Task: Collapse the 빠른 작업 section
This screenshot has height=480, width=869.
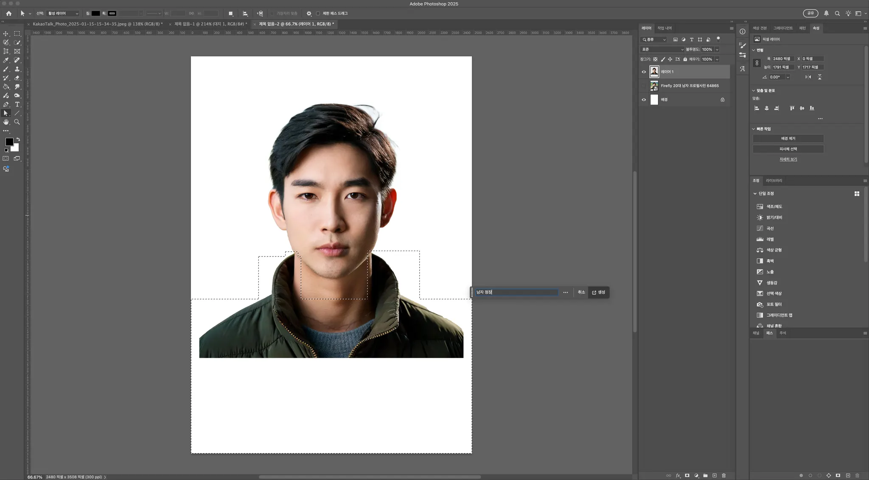Action: [754, 129]
